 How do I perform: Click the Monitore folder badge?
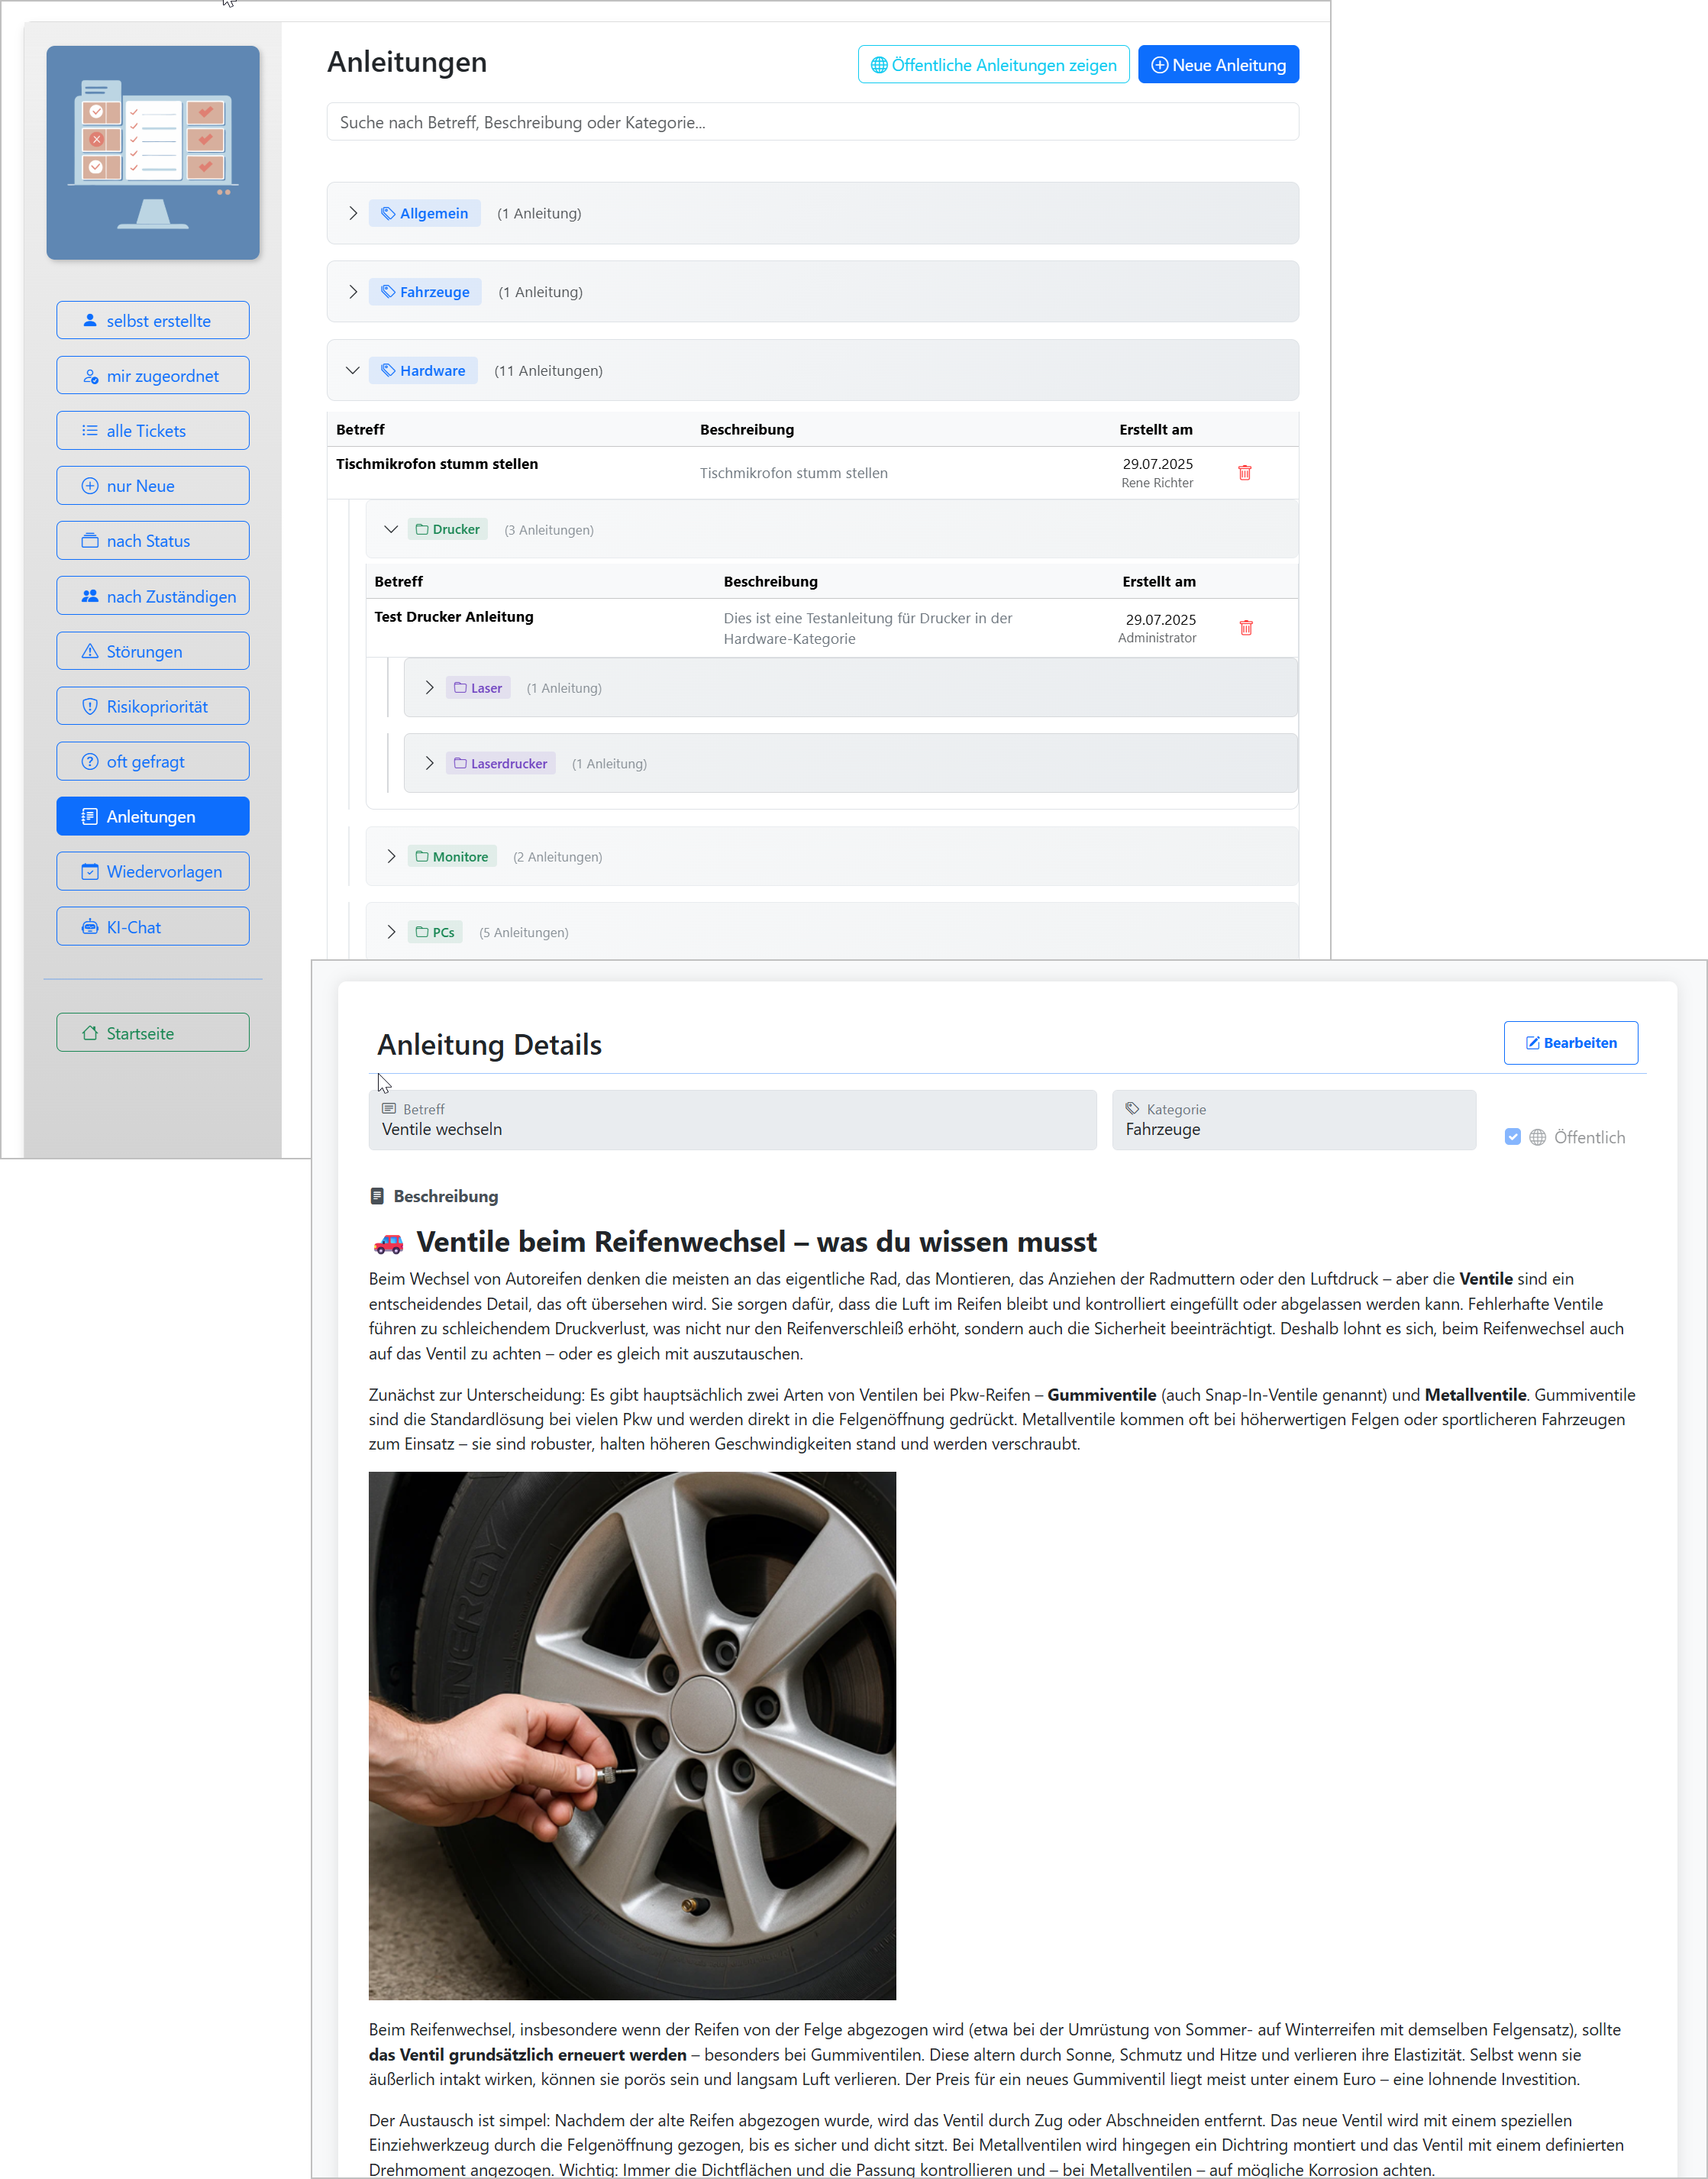click(451, 856)
